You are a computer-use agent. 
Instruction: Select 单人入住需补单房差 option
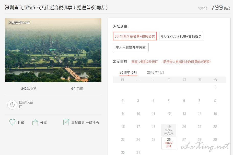coord(131,47)
